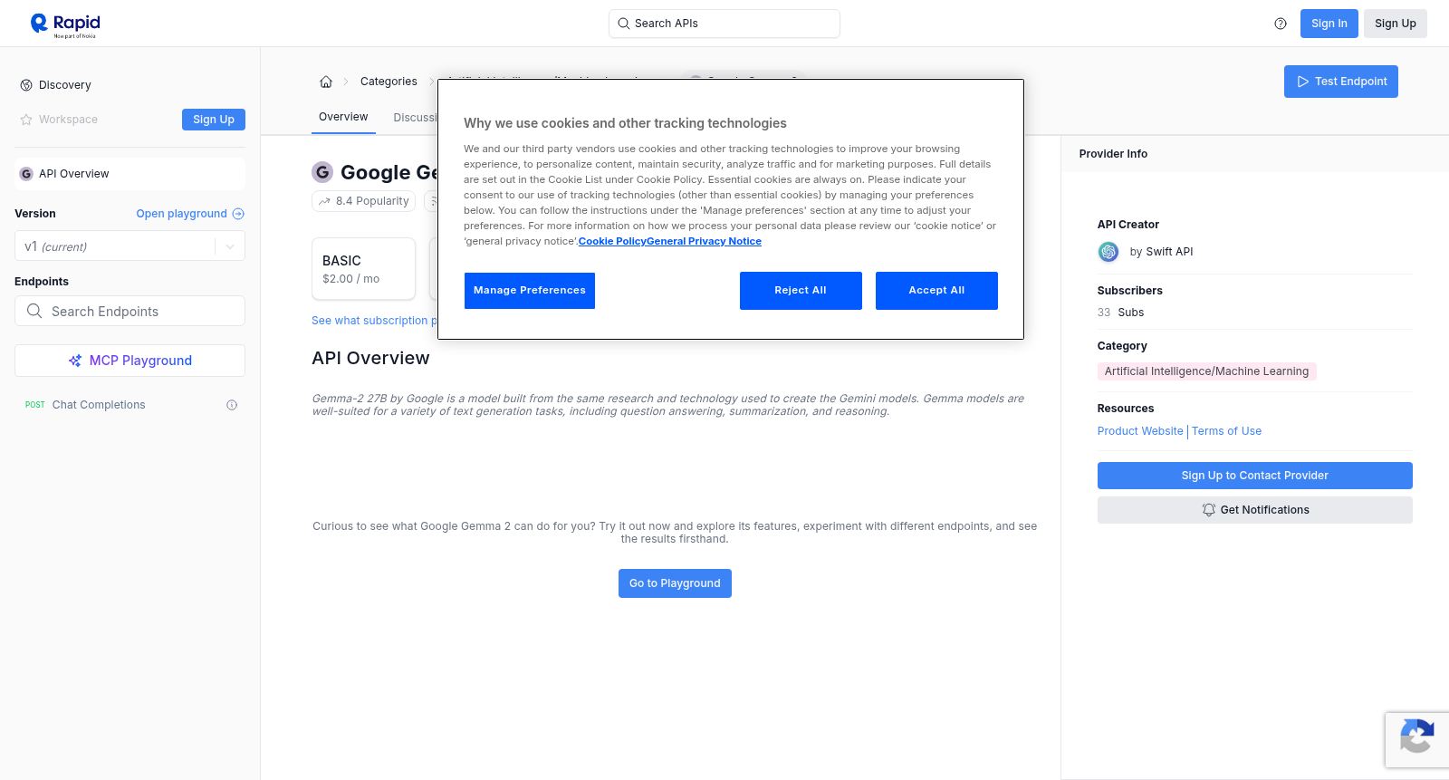Click the home breadcrumb icon
The height and width of the screenshot is (780, 1449).
click(326, 82)
